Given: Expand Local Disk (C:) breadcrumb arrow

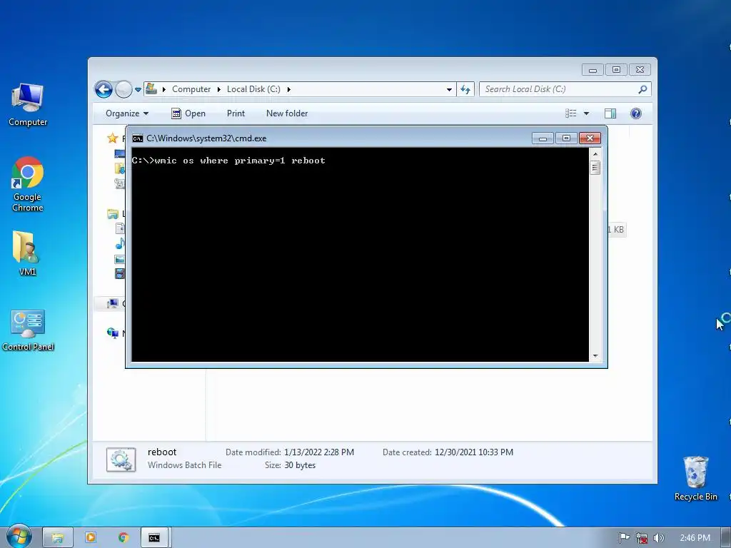Looking at the screenshot, I should point(288,89).
